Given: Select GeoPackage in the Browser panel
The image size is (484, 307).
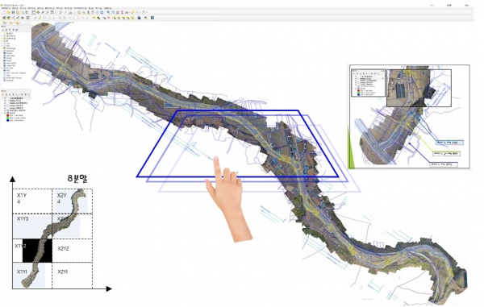Looking at the screenshot, I should coord(10,48).
